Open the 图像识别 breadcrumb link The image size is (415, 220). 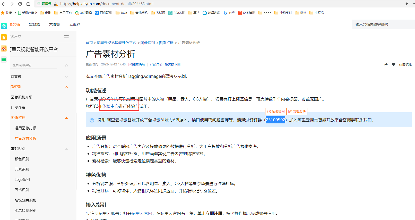[x=148, y=43]
